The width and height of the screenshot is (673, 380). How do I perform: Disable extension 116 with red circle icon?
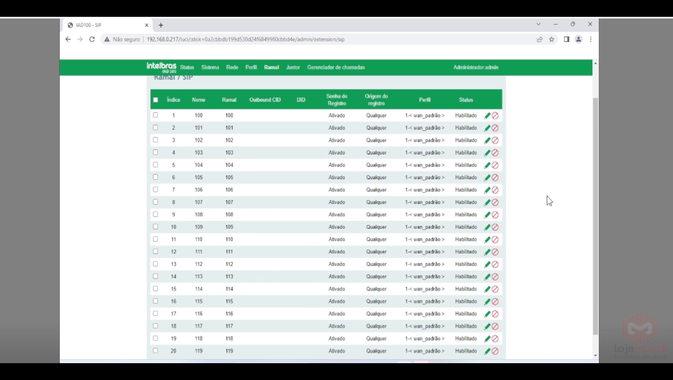pos(495,314)
